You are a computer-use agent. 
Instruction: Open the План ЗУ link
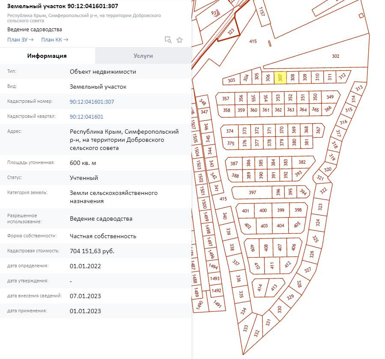[x=20, y=40]
